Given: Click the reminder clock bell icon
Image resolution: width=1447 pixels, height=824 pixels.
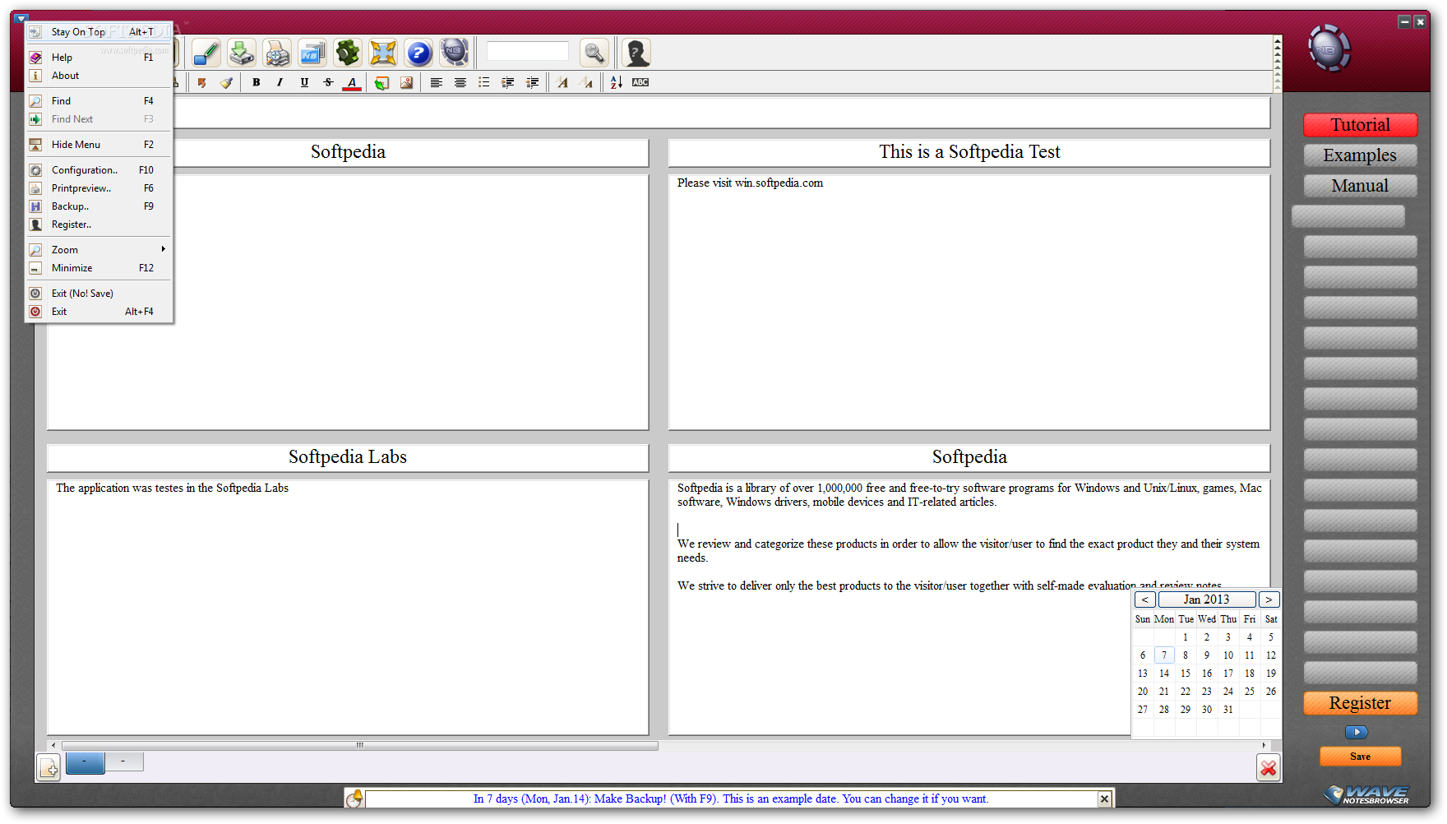Looking at the screenshot, I should (x=354, y=799).
